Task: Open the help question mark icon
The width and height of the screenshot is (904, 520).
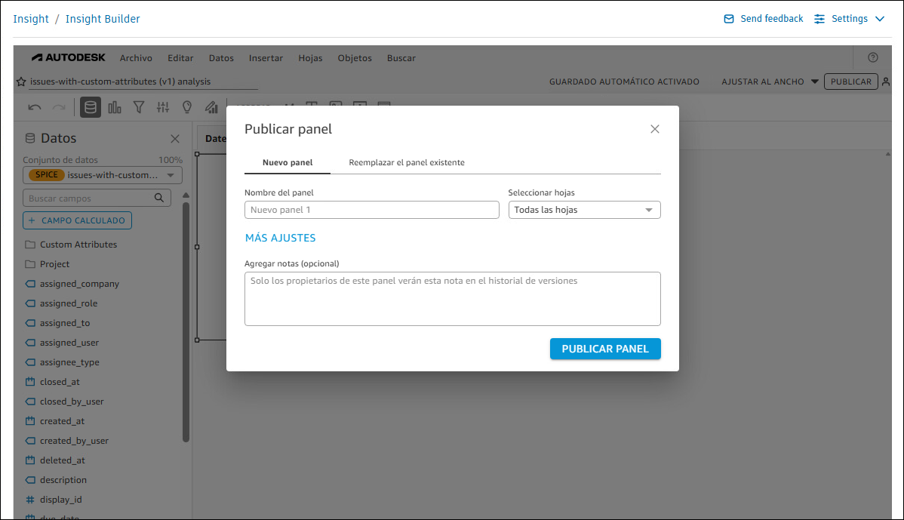Action: coord(873,57)
